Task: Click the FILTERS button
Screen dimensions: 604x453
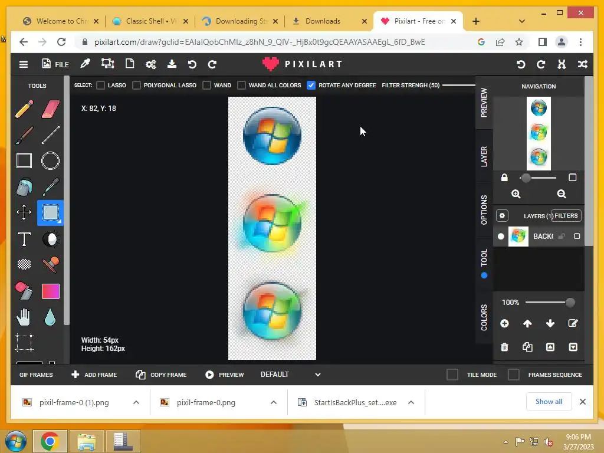Action: click(566, 216)
